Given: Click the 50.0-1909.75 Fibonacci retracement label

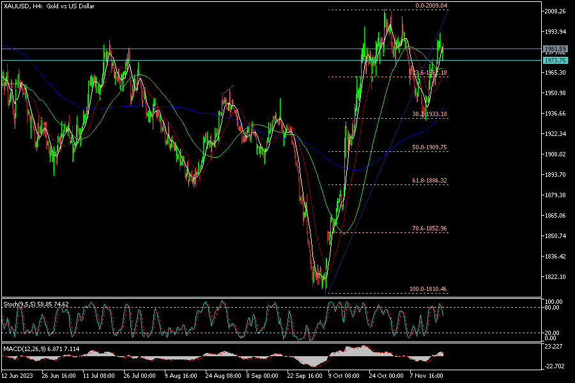Looking at the screenshot, I should point(429,147).
